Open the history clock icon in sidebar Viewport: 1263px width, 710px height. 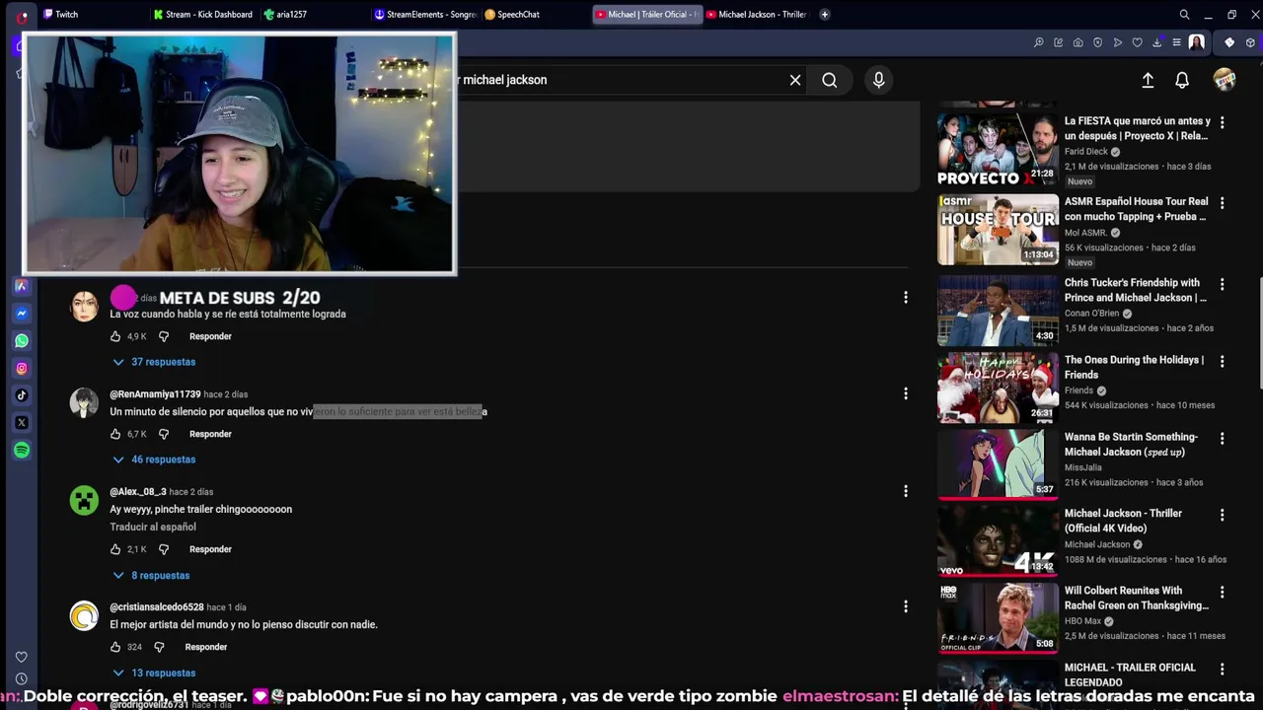pos(21,678)
